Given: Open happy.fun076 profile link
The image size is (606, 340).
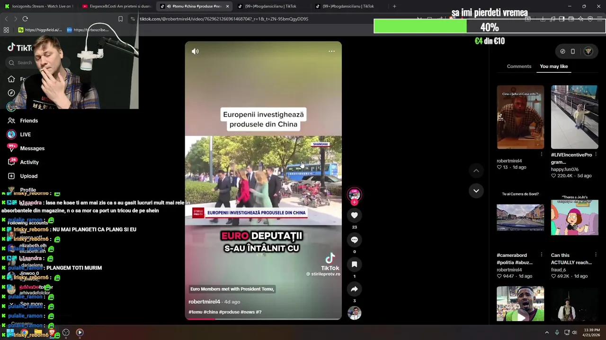Looking at the screenshot, I should pos(565,169).
